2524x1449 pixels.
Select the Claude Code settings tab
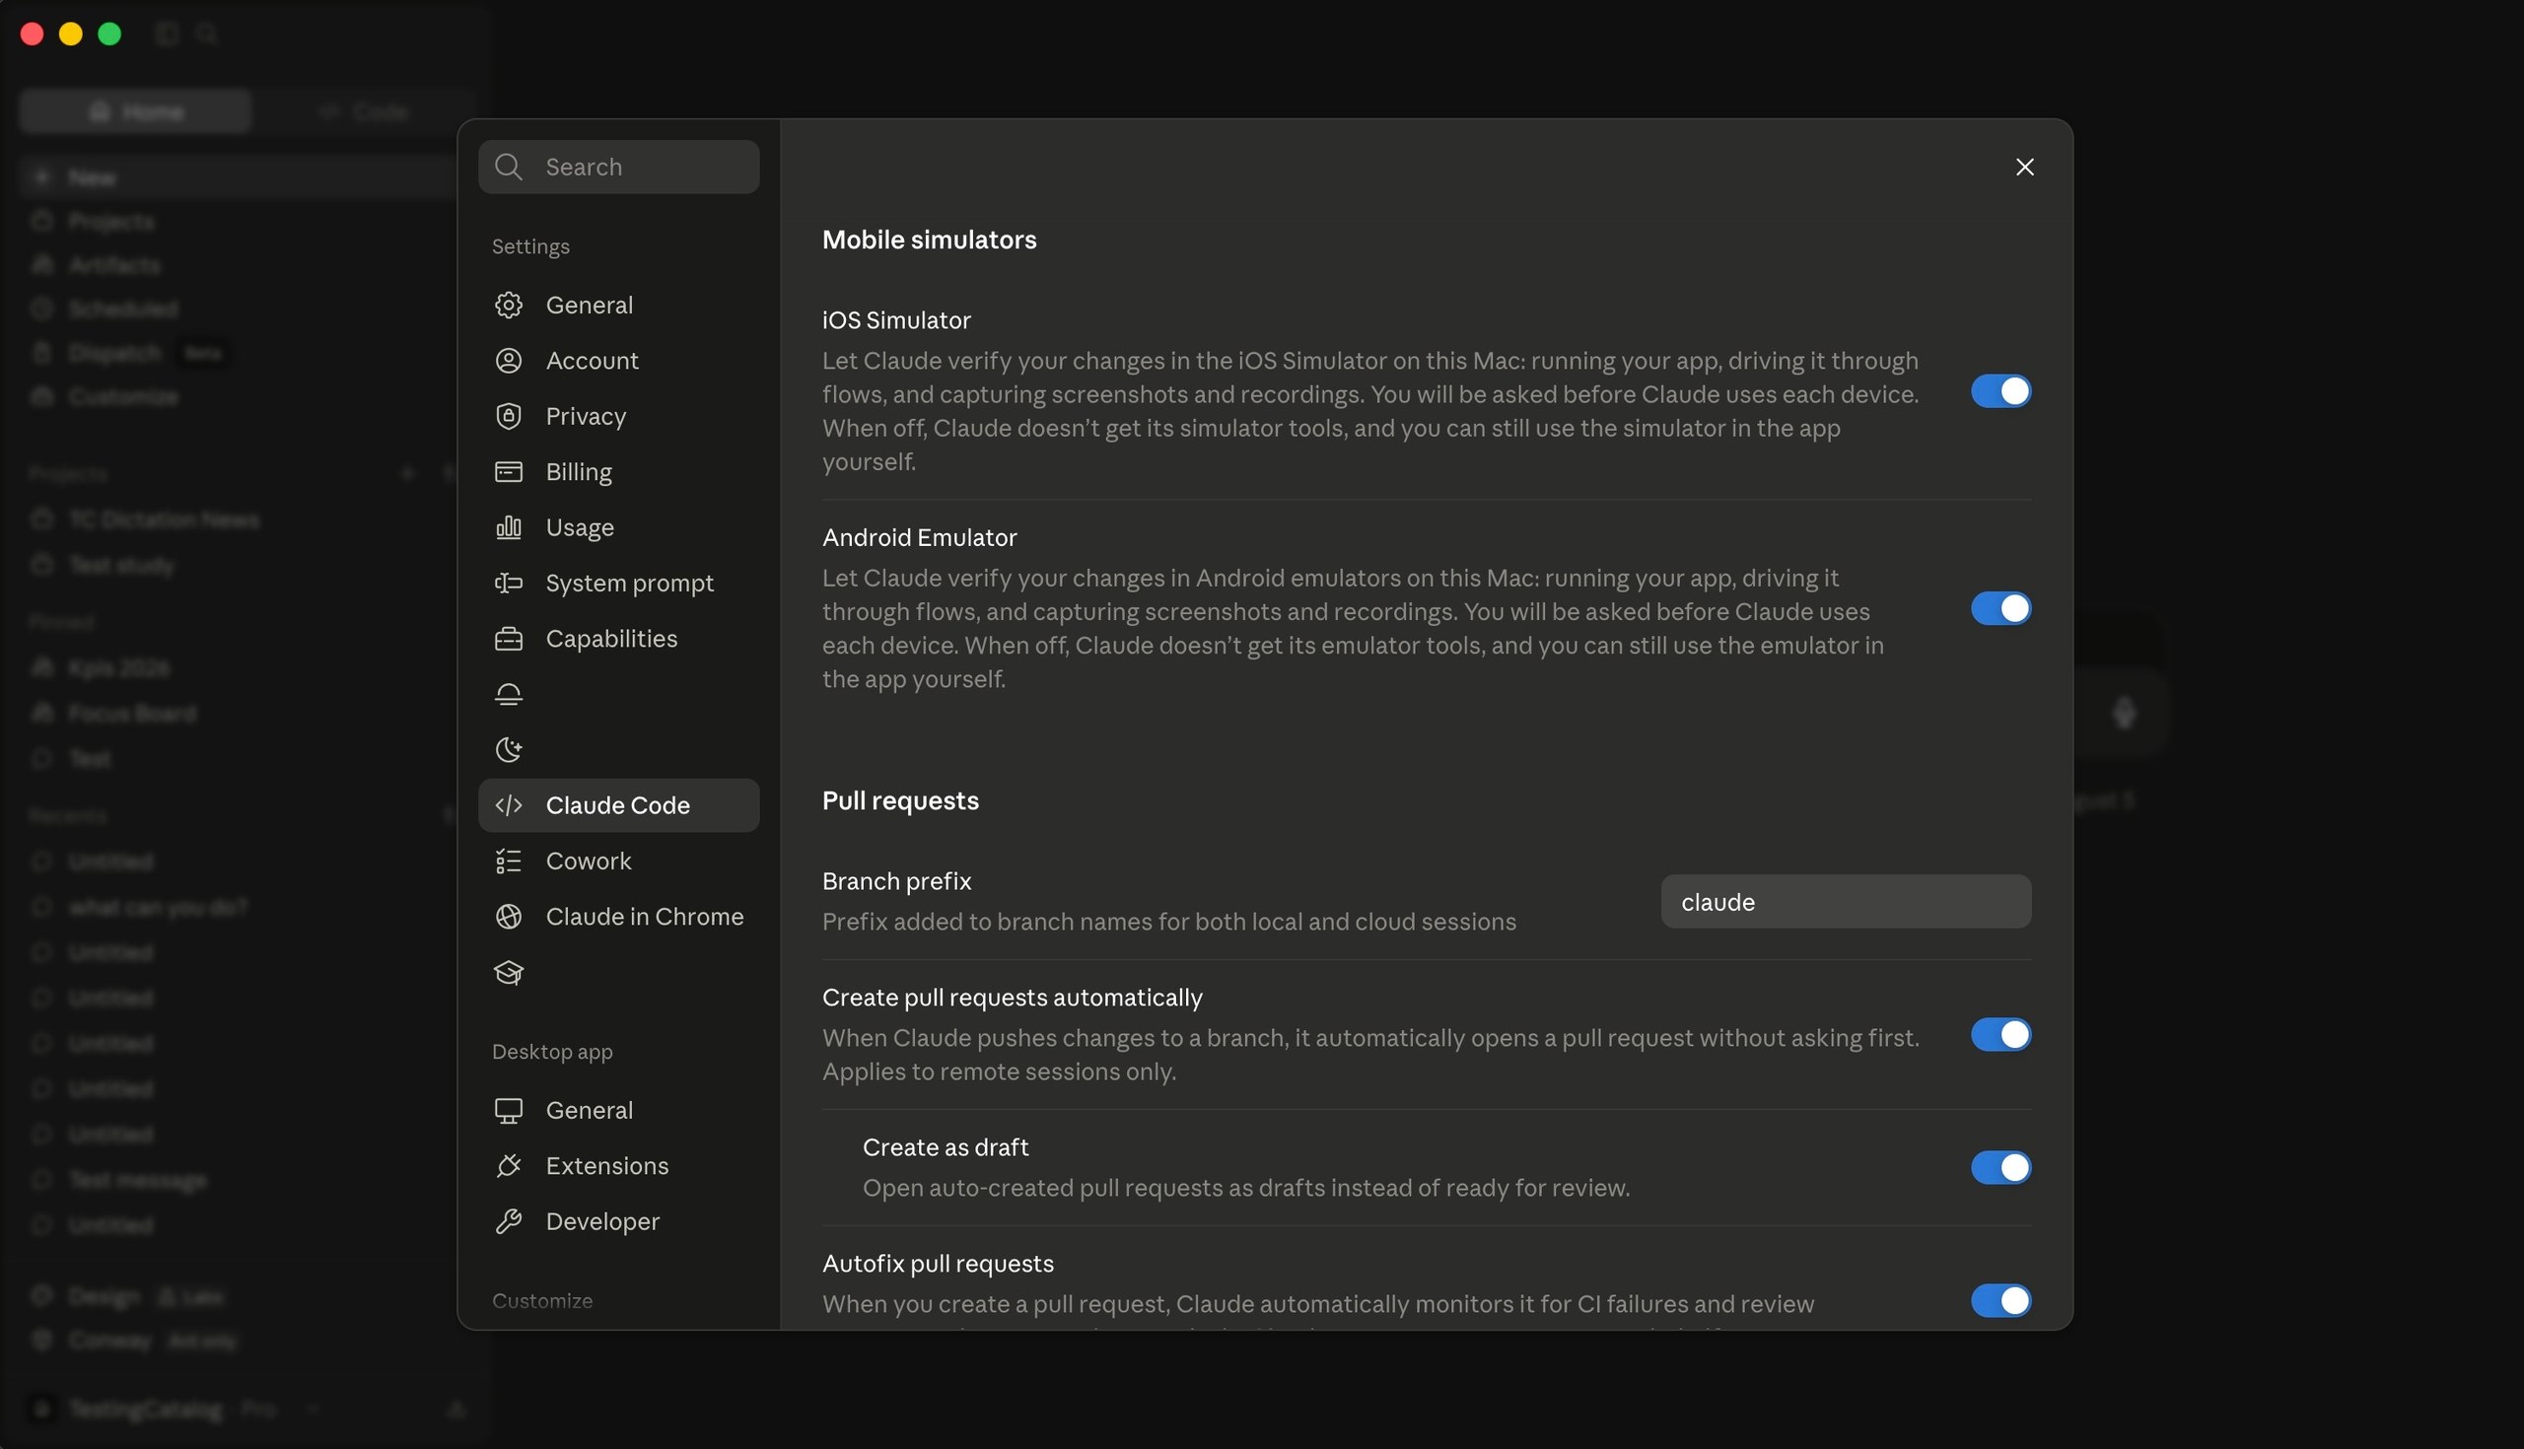pyautogui.click(x=618, y=805)
